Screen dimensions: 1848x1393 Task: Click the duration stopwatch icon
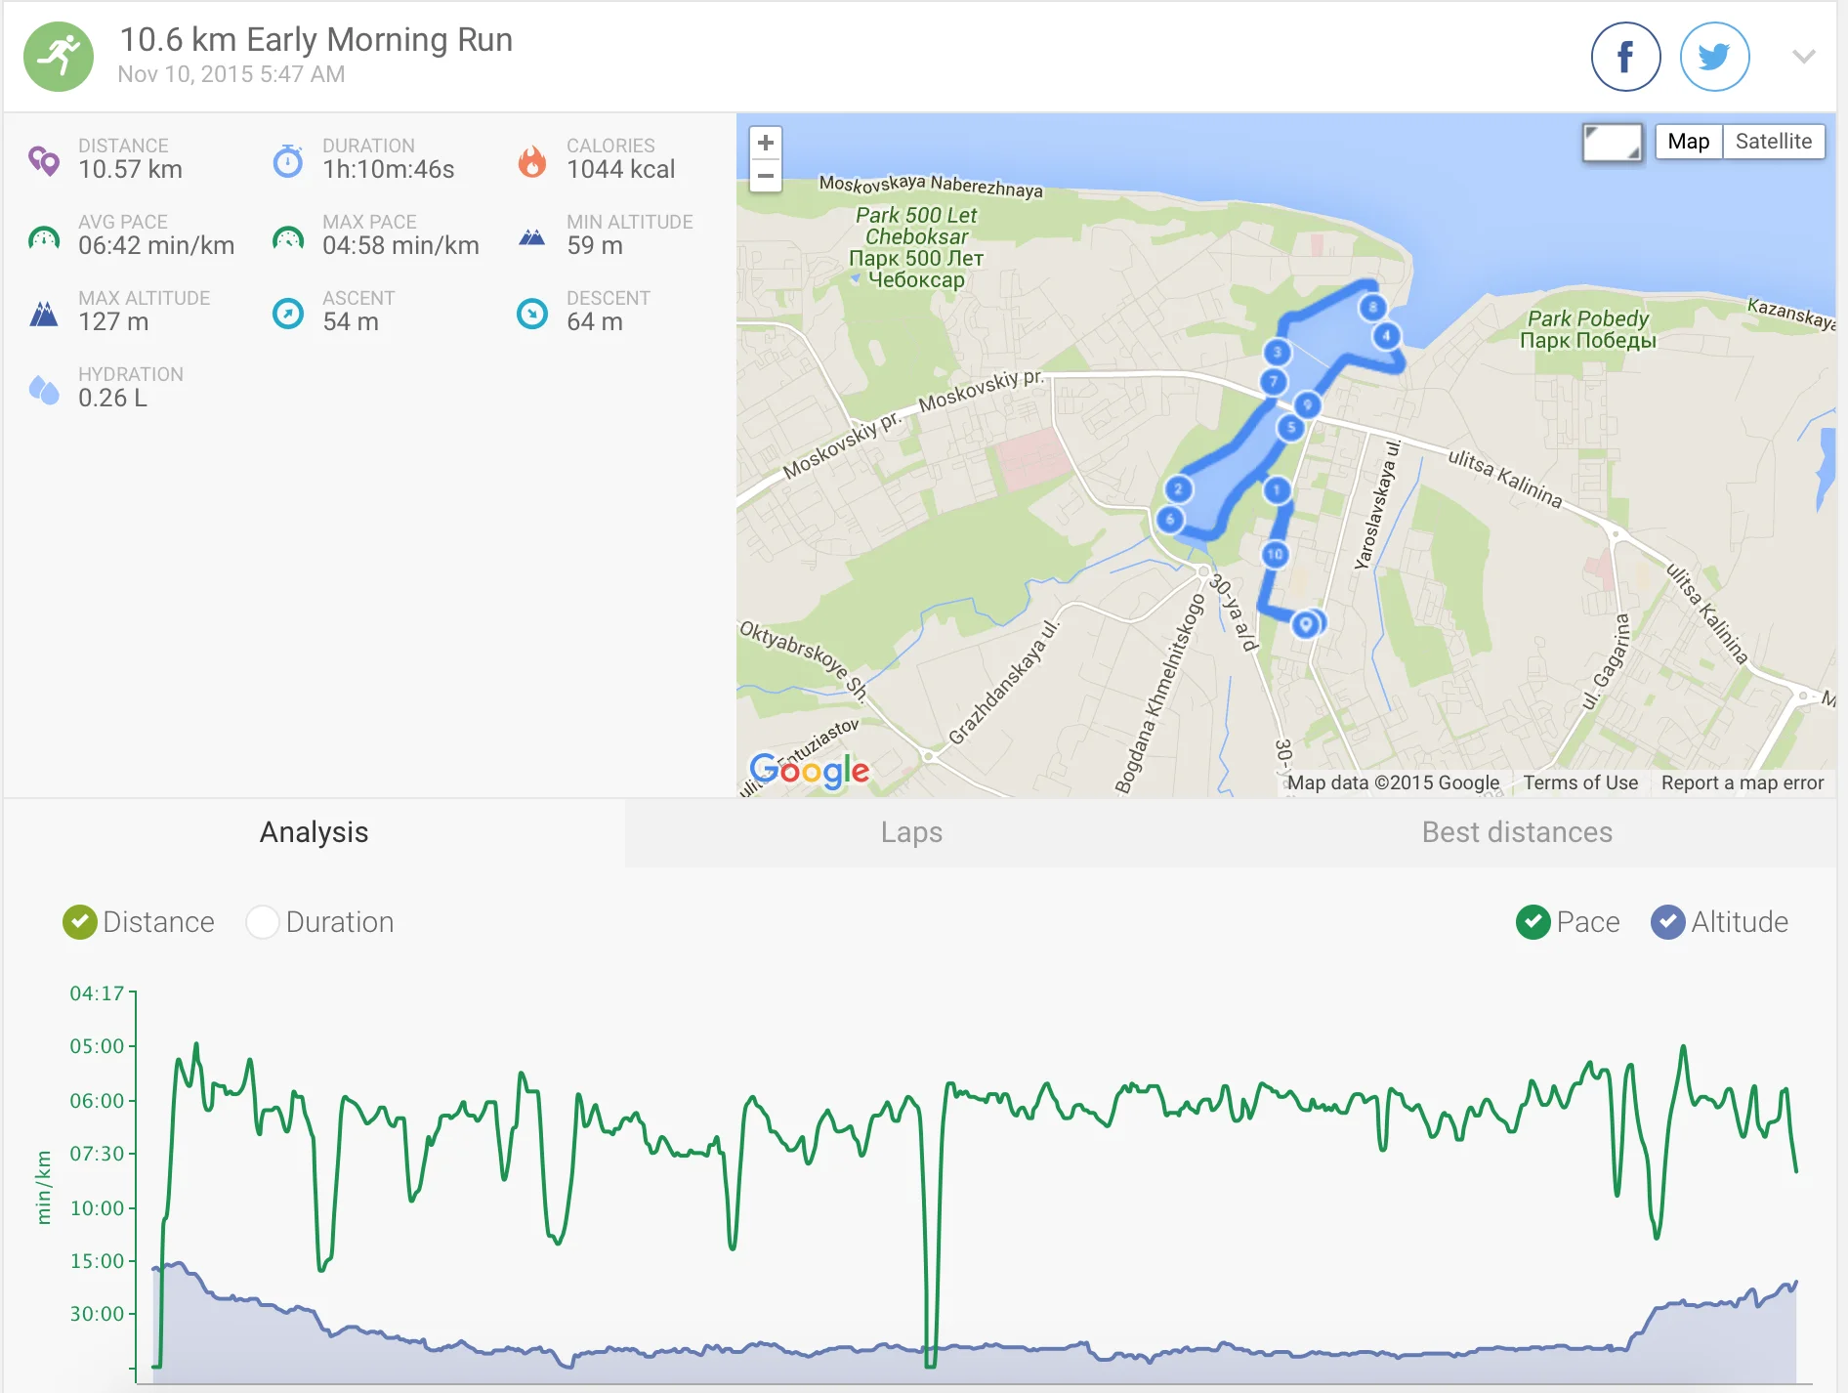click(x=288, y=160)
